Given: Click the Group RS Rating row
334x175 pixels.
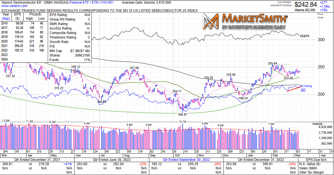Looking at the screenshot, I should pyautogui.click(x=70, y=19).
